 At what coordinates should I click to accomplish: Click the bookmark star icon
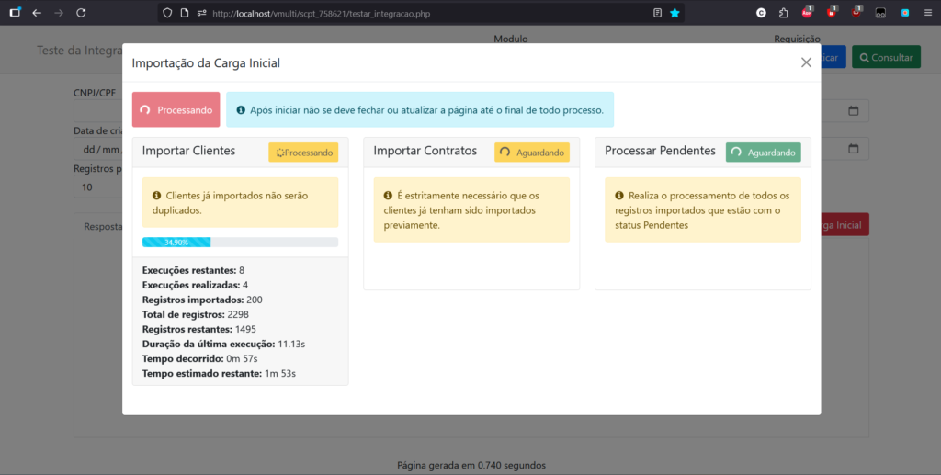[675, 13]
